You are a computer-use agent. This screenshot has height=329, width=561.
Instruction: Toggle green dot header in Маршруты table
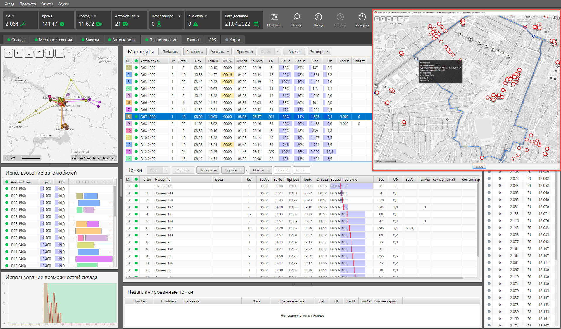(136, 61)
